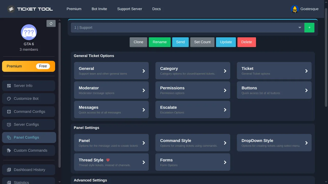Expand the Category options chevron

[x=225, y=71]
